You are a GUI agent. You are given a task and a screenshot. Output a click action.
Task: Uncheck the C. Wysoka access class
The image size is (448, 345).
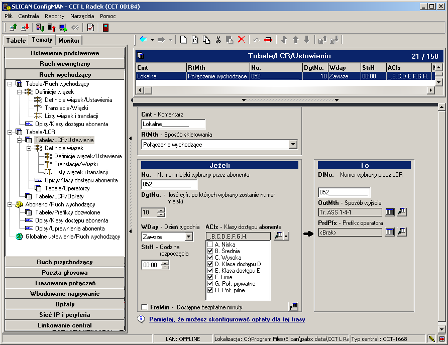[210, 258]
